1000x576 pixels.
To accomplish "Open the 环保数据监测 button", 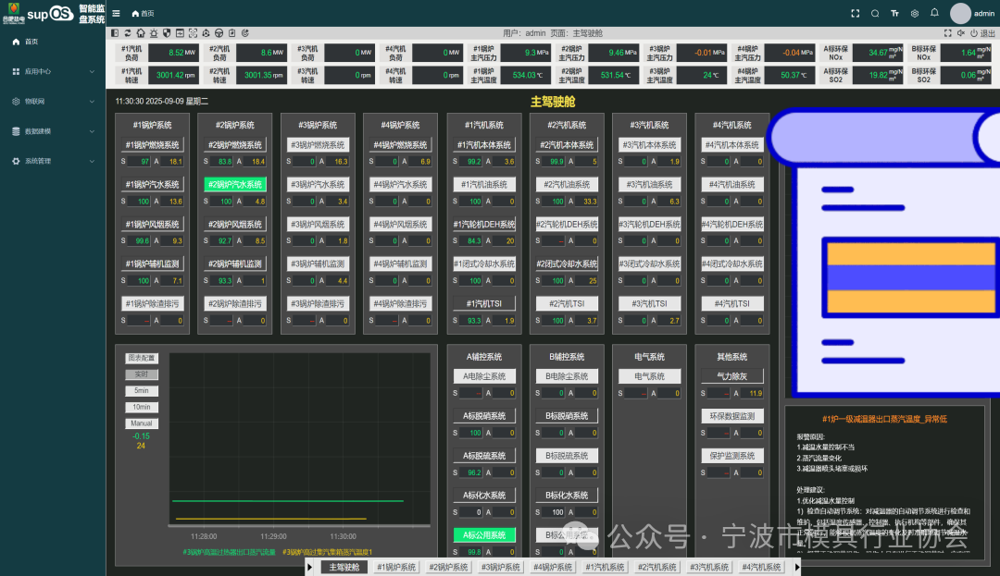I will click(732, 416).
